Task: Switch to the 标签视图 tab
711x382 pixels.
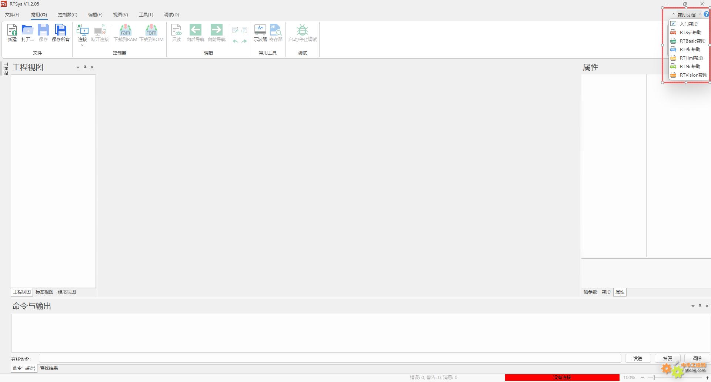Action: [44, 292]
